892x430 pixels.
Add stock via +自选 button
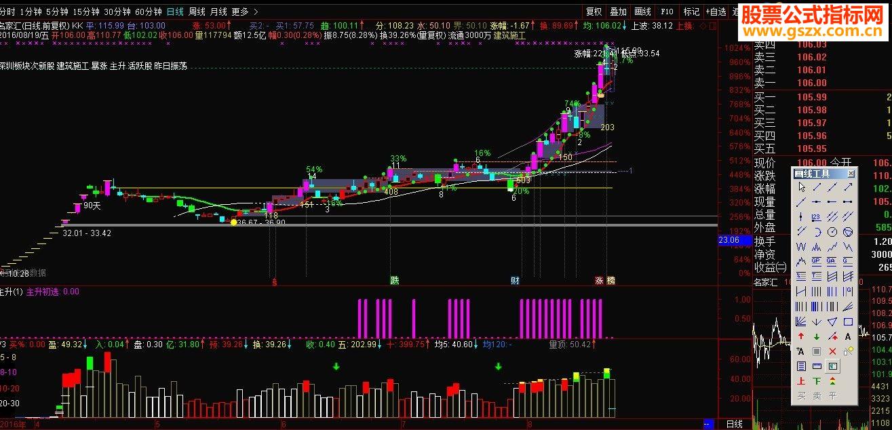click(716, 12)
